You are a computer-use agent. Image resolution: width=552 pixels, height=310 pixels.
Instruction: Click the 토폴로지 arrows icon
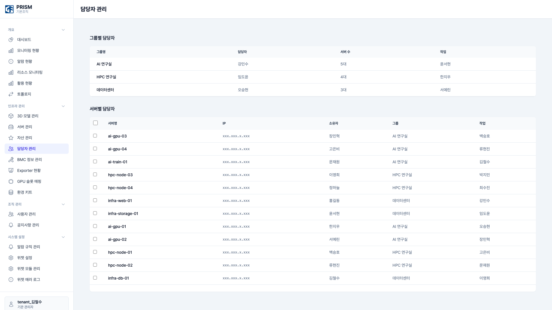click(x=11, y=94)
